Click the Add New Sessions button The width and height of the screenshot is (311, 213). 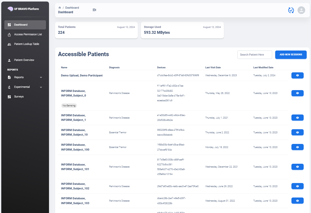(x=291, y=55)
